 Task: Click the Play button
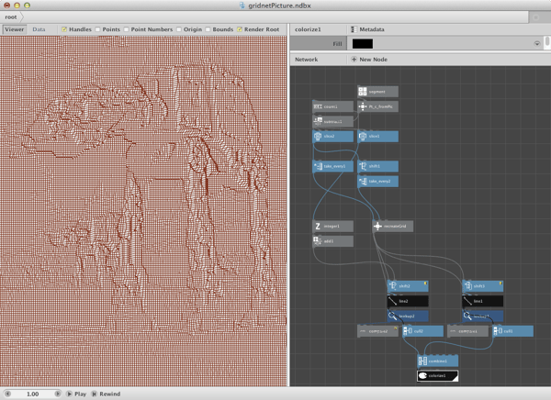(76, 394)
